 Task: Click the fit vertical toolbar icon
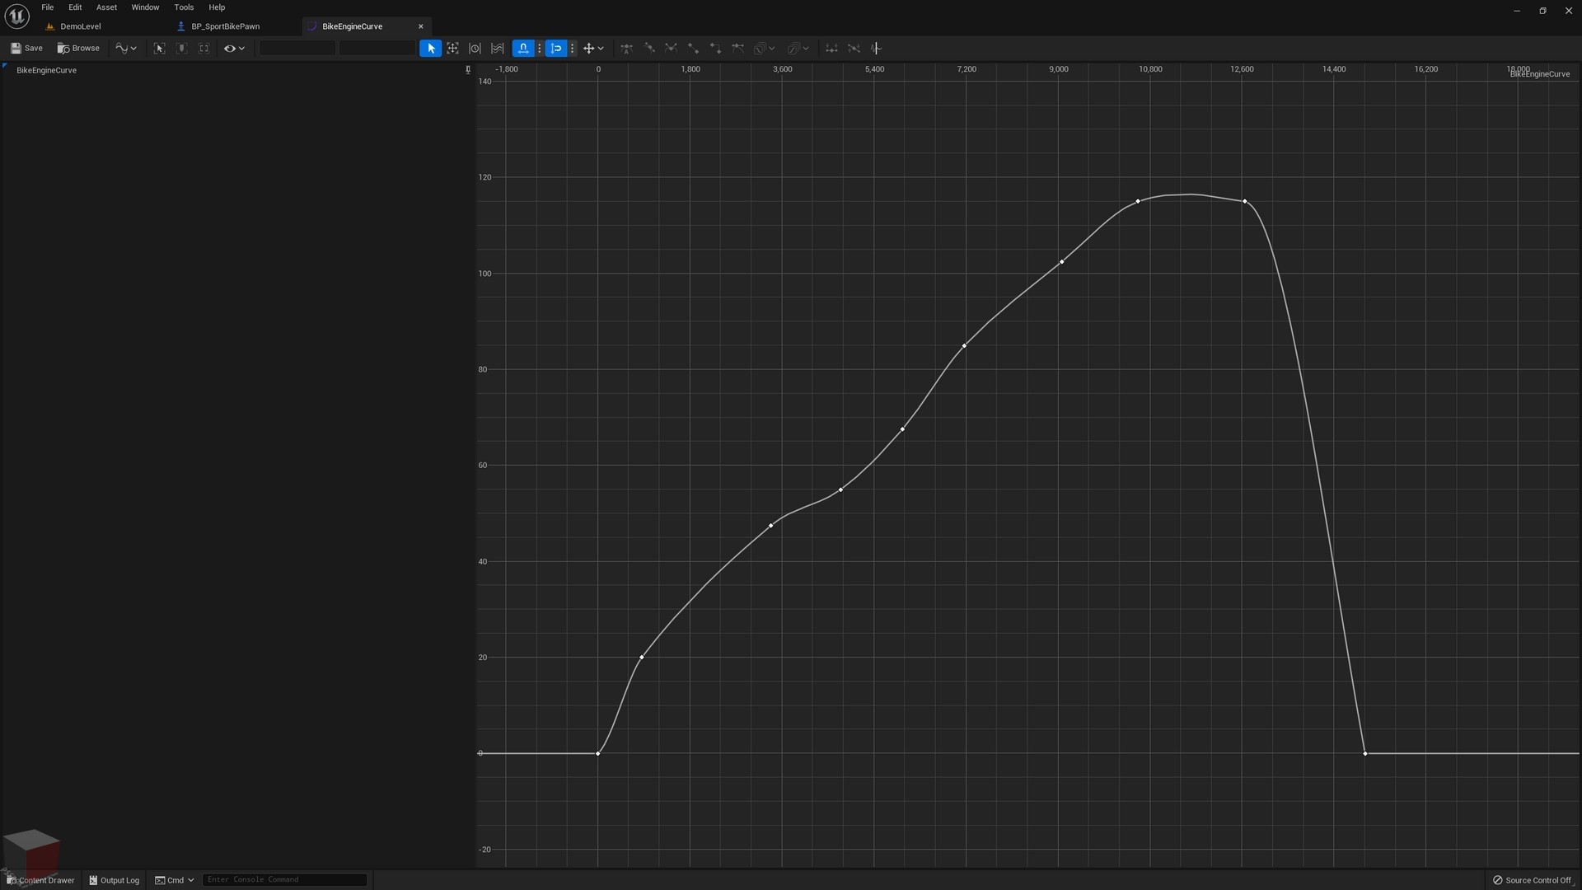[182, 49]
